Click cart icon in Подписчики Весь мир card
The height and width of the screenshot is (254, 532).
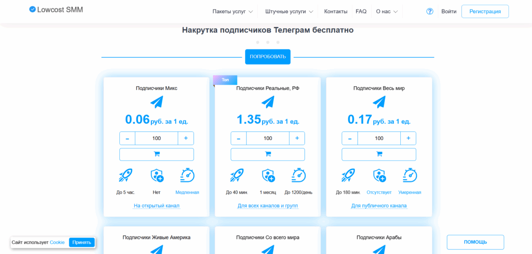click(x=379, y=154)
